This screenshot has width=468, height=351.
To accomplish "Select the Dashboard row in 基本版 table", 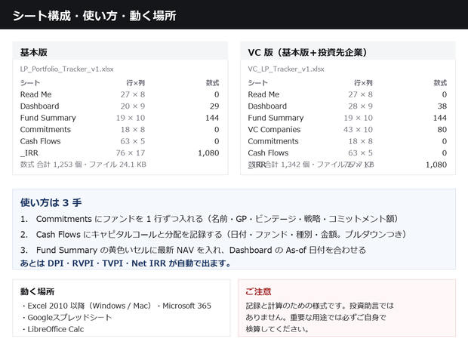I will (x=120, y=106).
